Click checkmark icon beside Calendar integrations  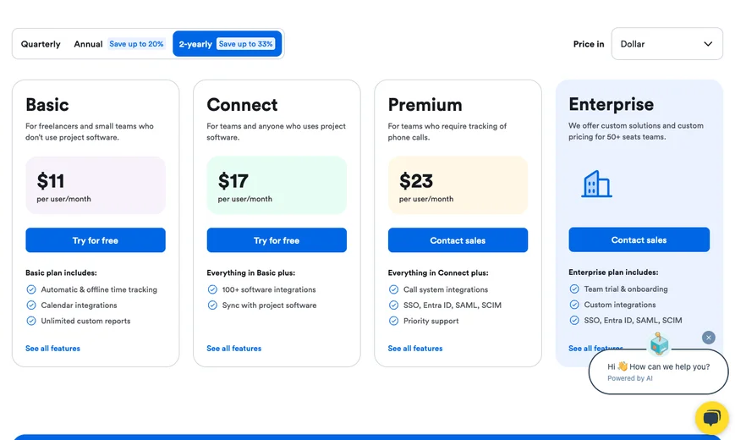31,305
